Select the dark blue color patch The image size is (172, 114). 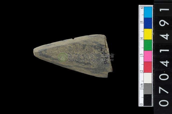[x=148, y=23]
